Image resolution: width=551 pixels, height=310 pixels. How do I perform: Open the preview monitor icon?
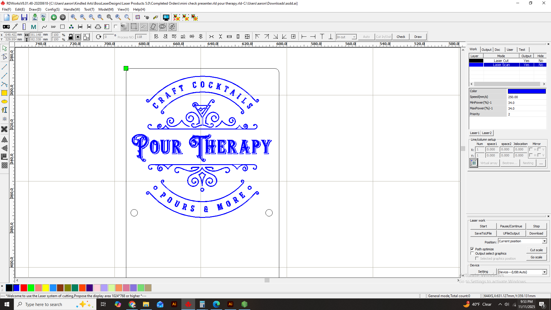coord(166,18)
